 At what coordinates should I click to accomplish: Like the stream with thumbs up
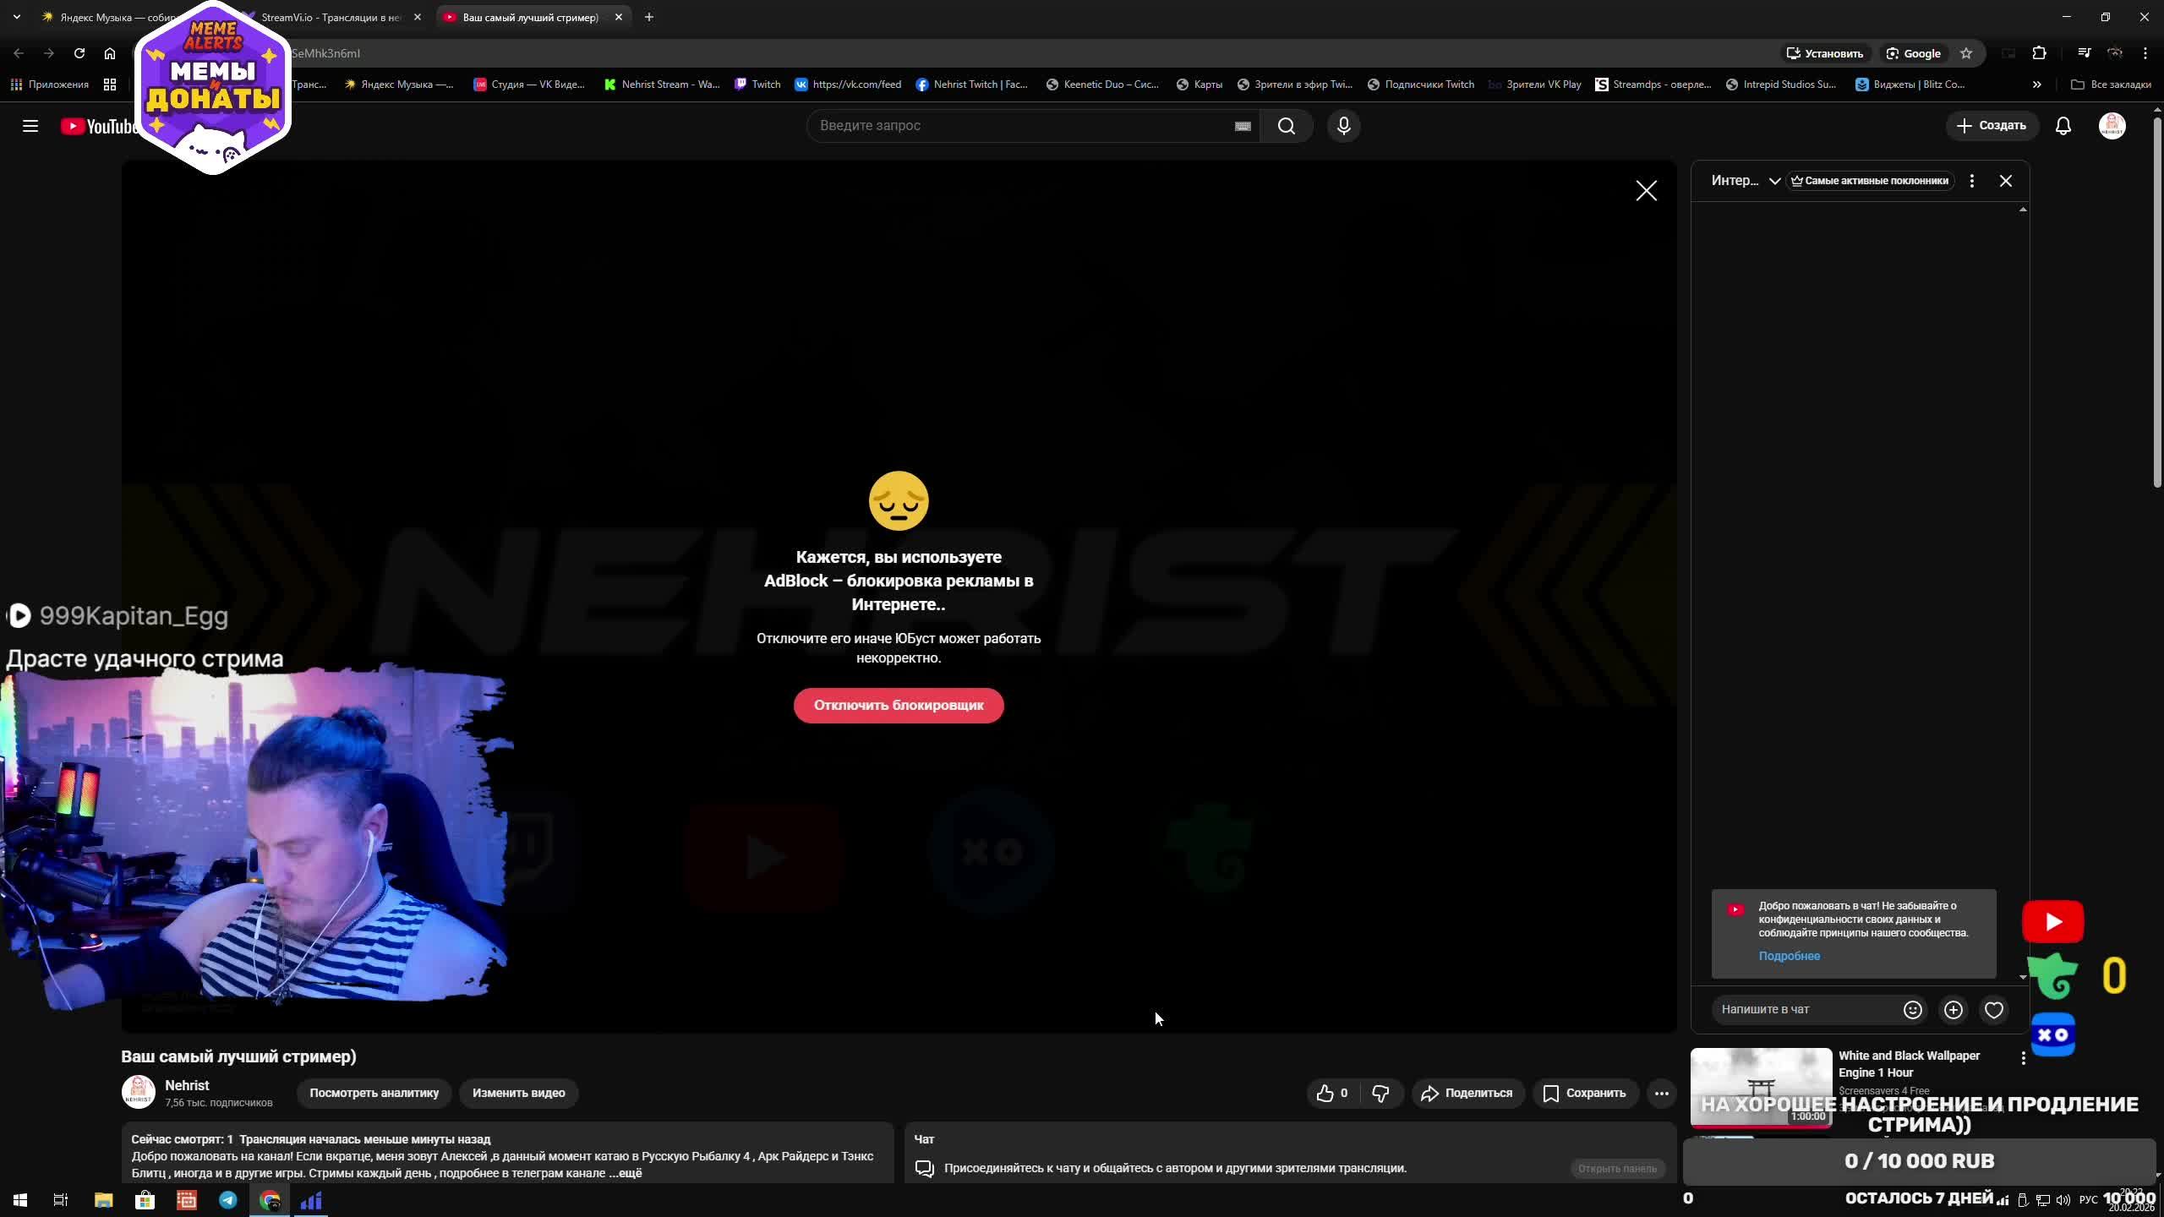[1325, 1093]
